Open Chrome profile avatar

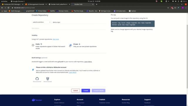(x=183, y=8)
